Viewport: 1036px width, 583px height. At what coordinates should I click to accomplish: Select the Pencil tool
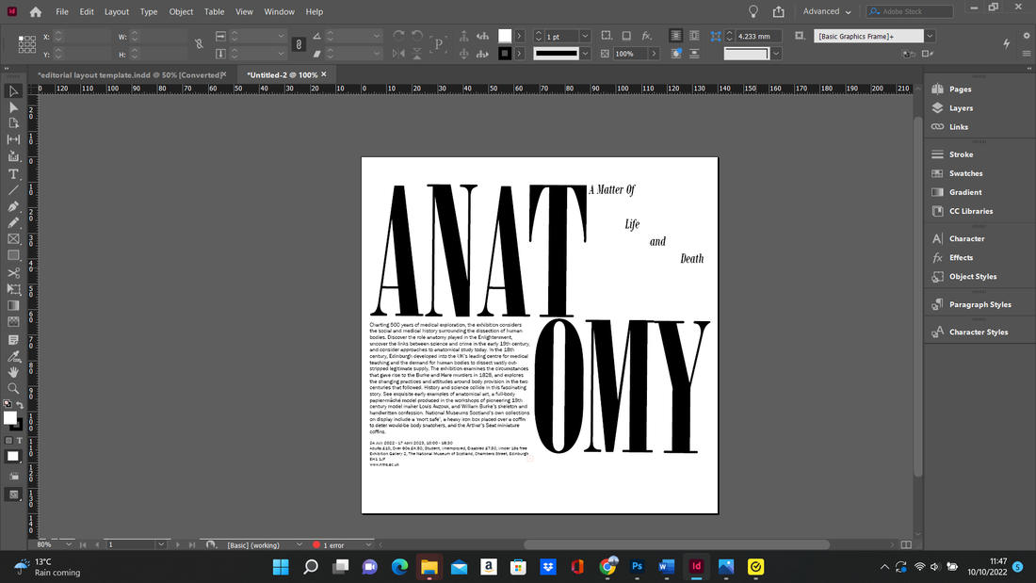(13, 223)
